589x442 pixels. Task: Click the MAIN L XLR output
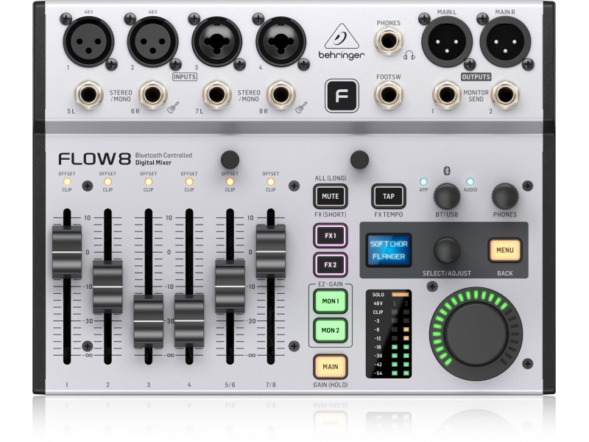point(447,41)
